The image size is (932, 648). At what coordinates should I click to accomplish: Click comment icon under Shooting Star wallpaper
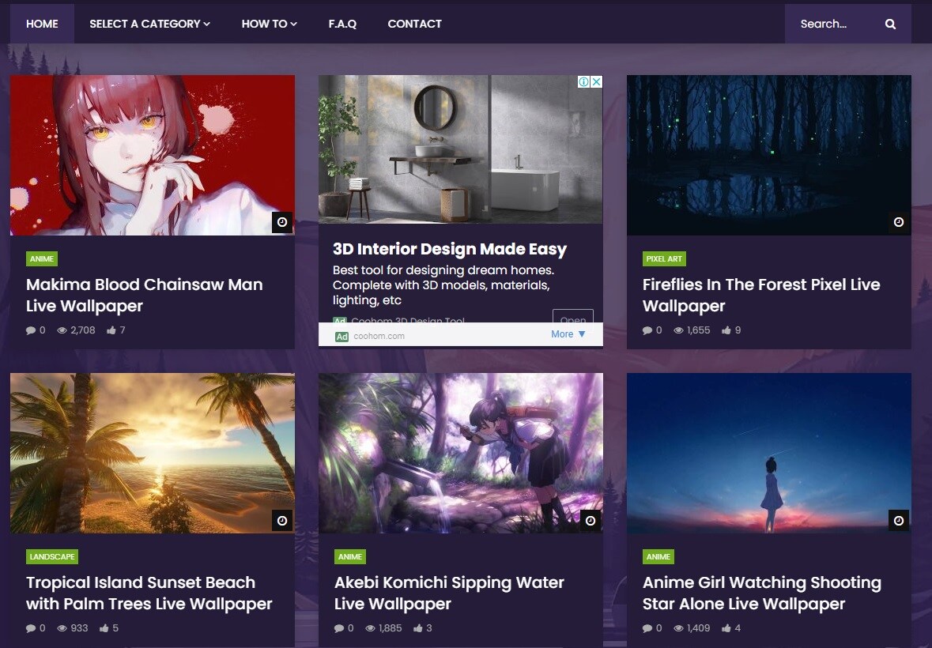point(647,628)
